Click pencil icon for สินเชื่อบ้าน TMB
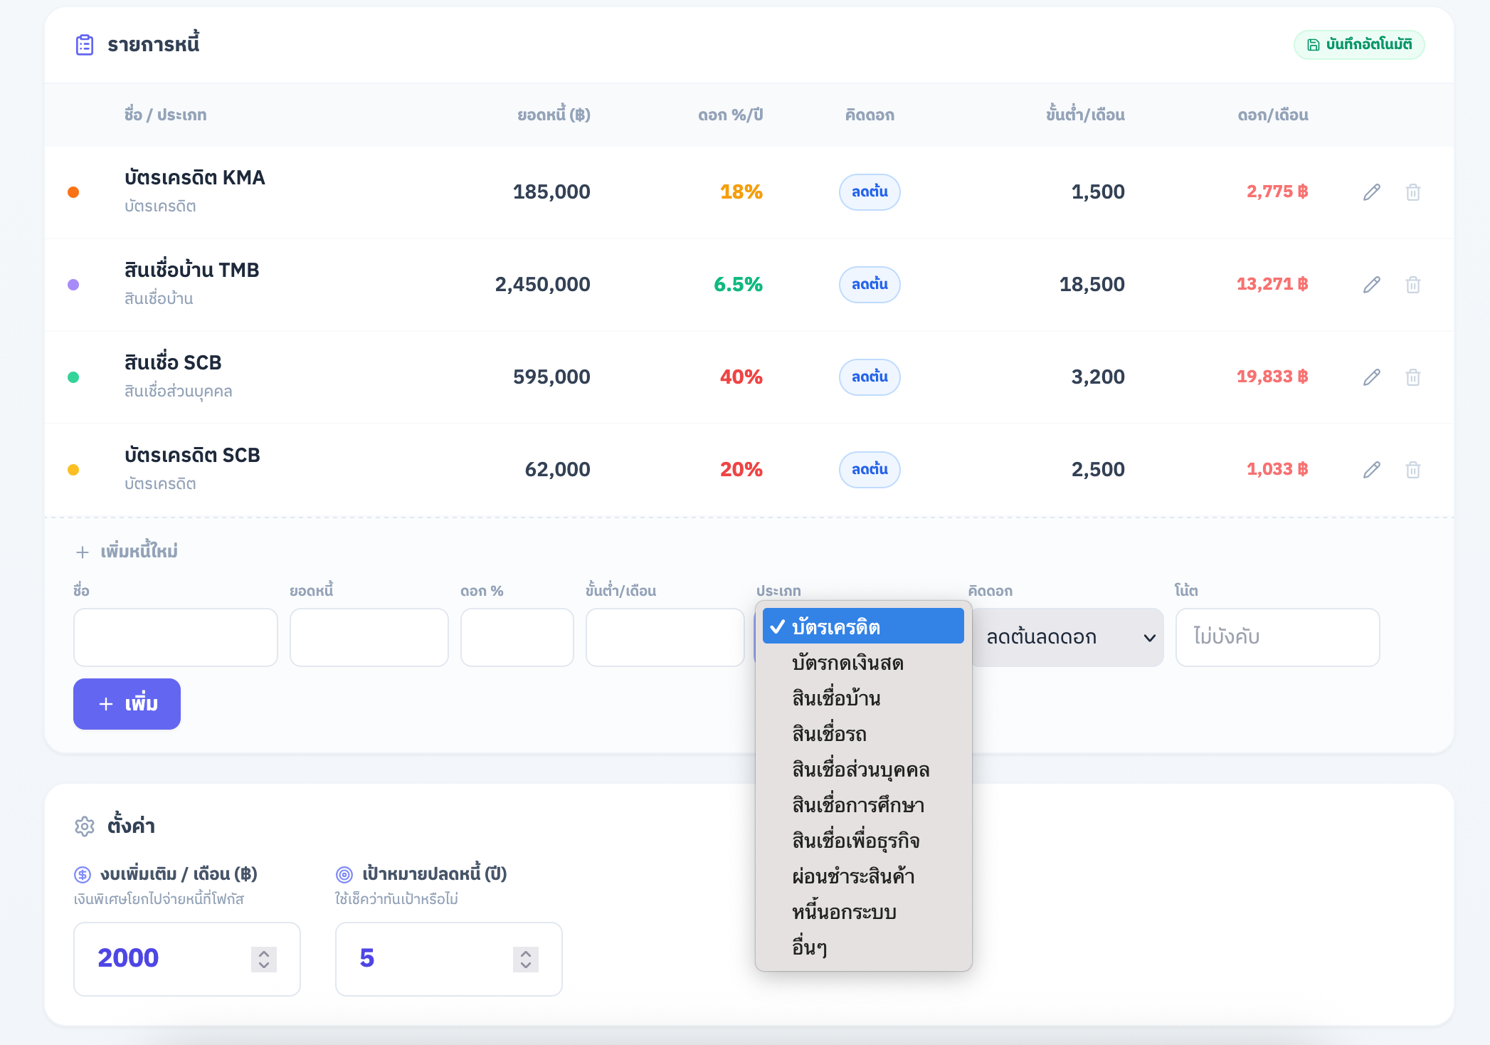Screen dimensions: 1490x1045 tap(1371, 285)
